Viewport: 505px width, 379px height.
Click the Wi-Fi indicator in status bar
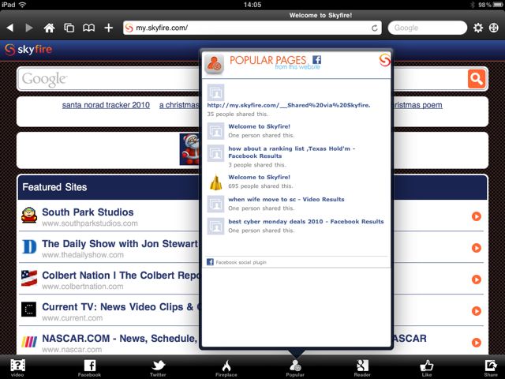pos(22,5)
